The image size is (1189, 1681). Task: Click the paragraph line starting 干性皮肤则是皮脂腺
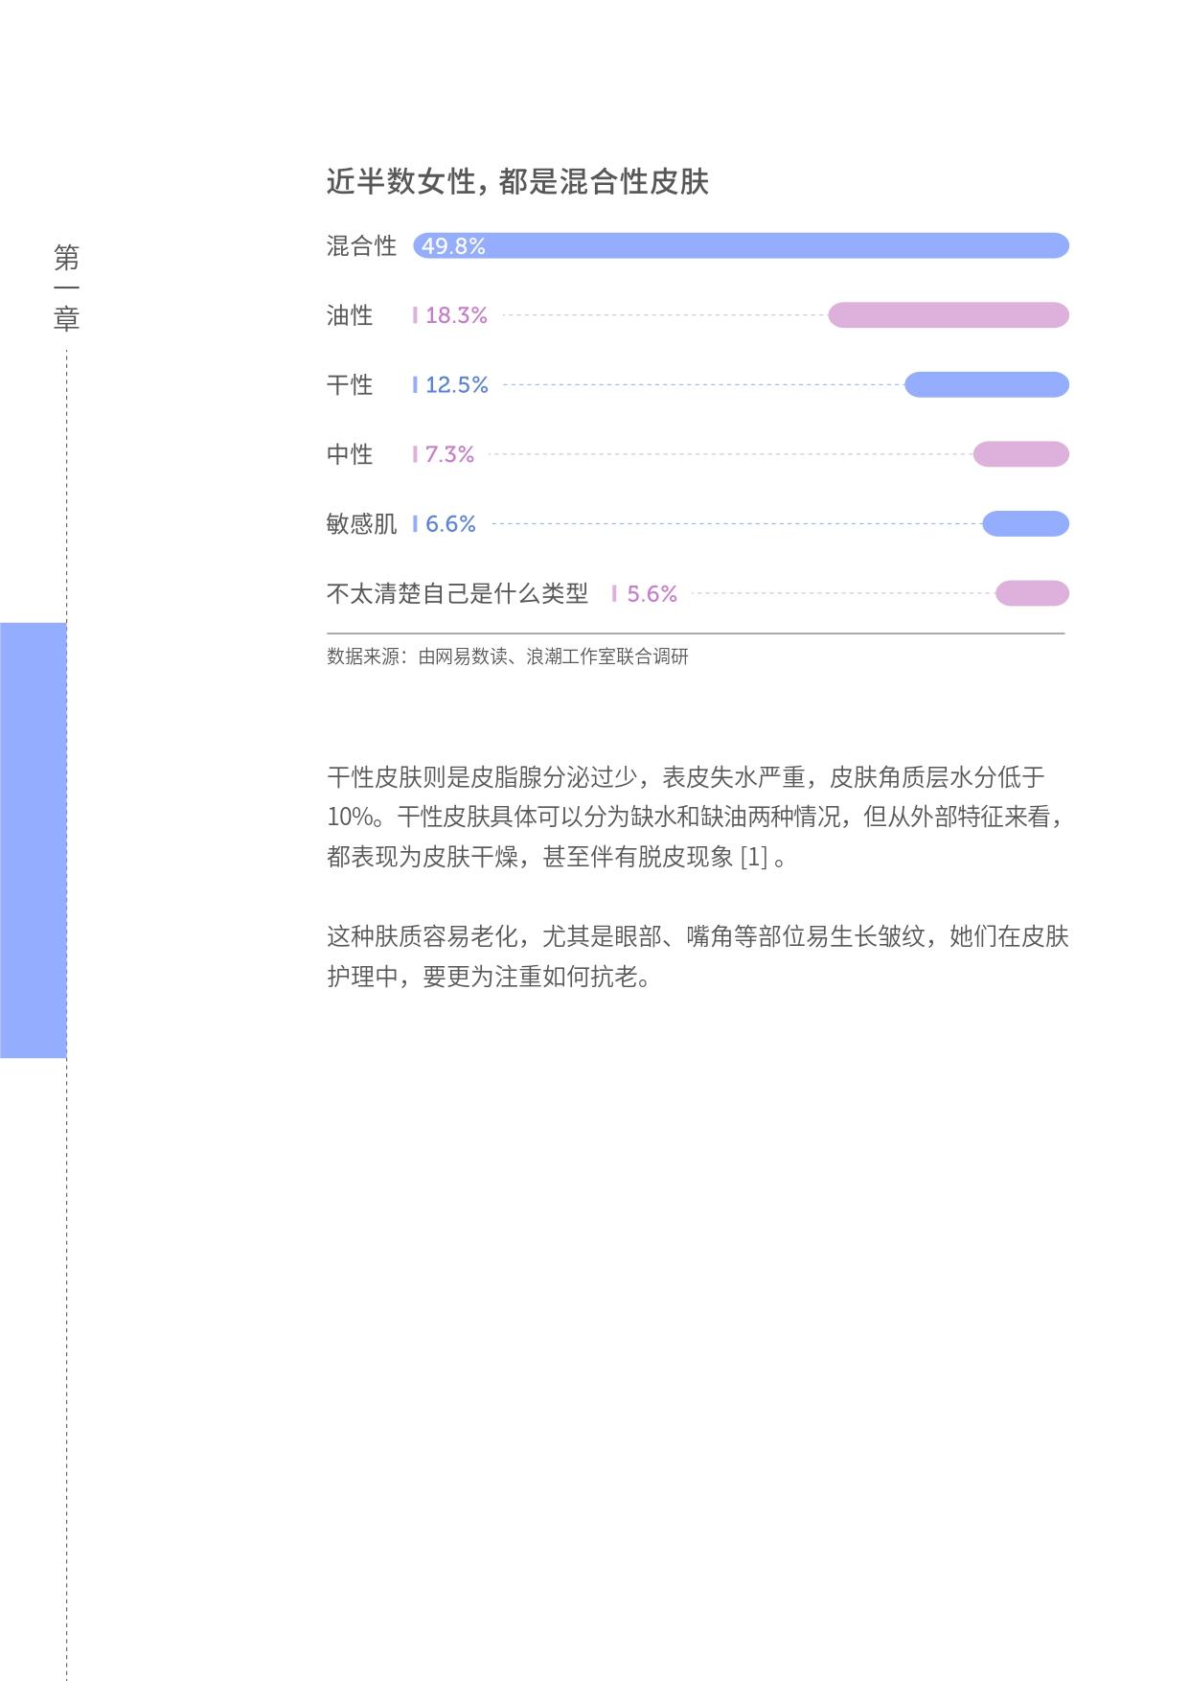(685, 776)
